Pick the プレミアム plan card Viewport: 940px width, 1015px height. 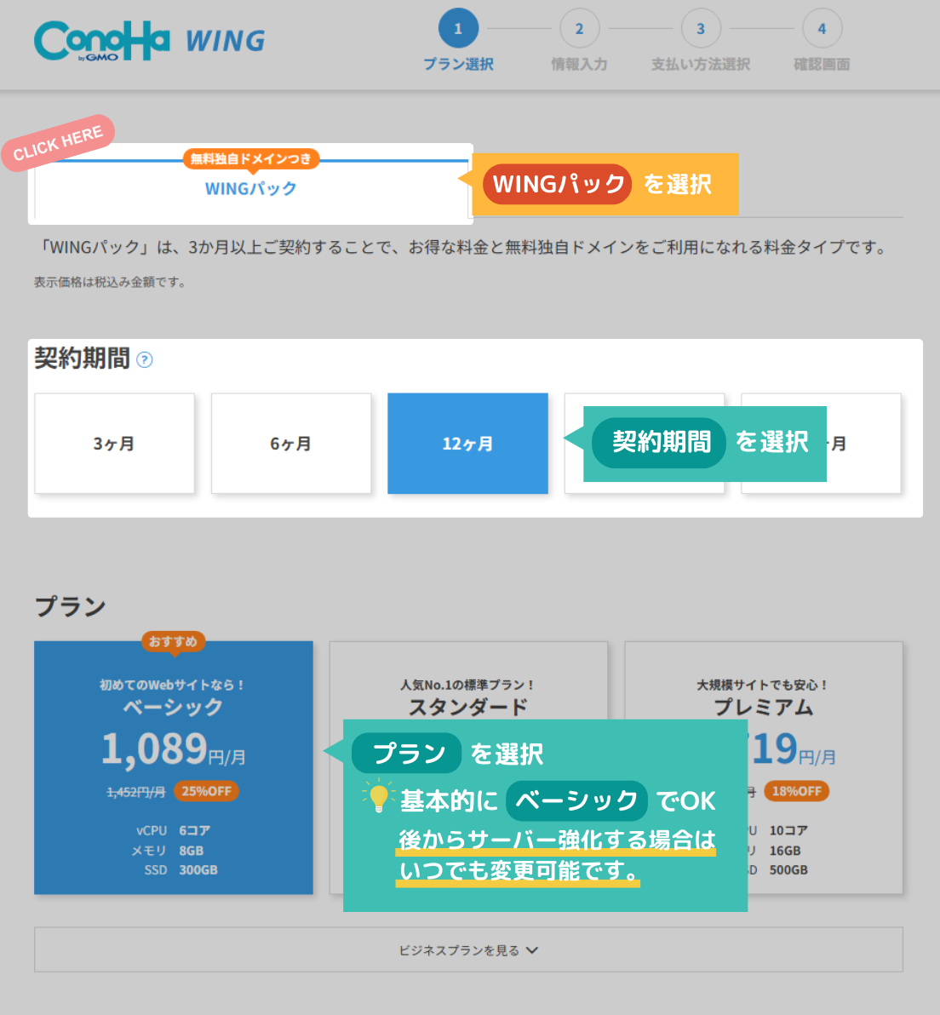[x=764, y=681]
